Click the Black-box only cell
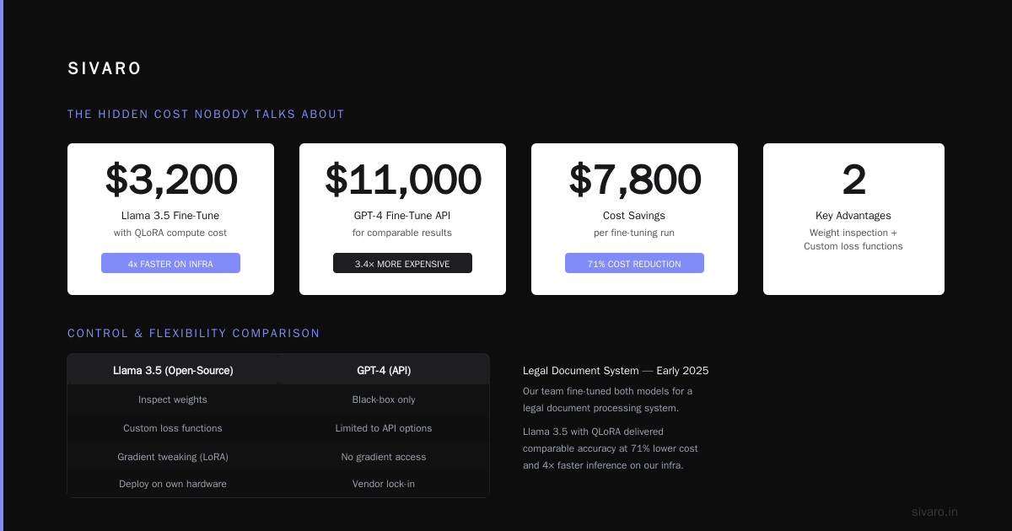 (384, 400)
